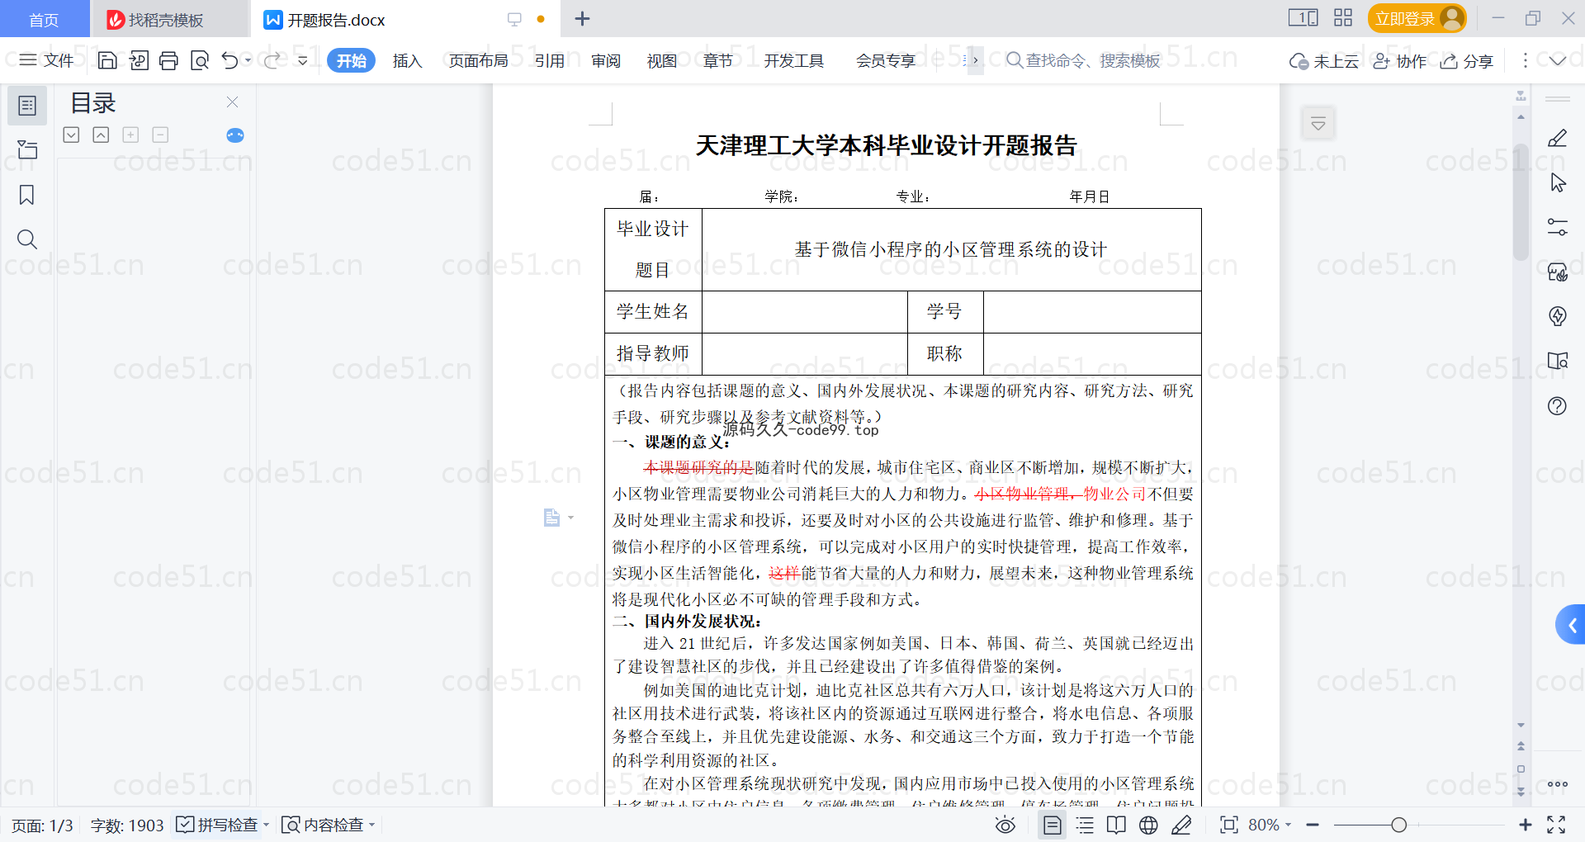1585x842 pixels.
Task: Switch to the 首页 tab
Action: point(44,19)
